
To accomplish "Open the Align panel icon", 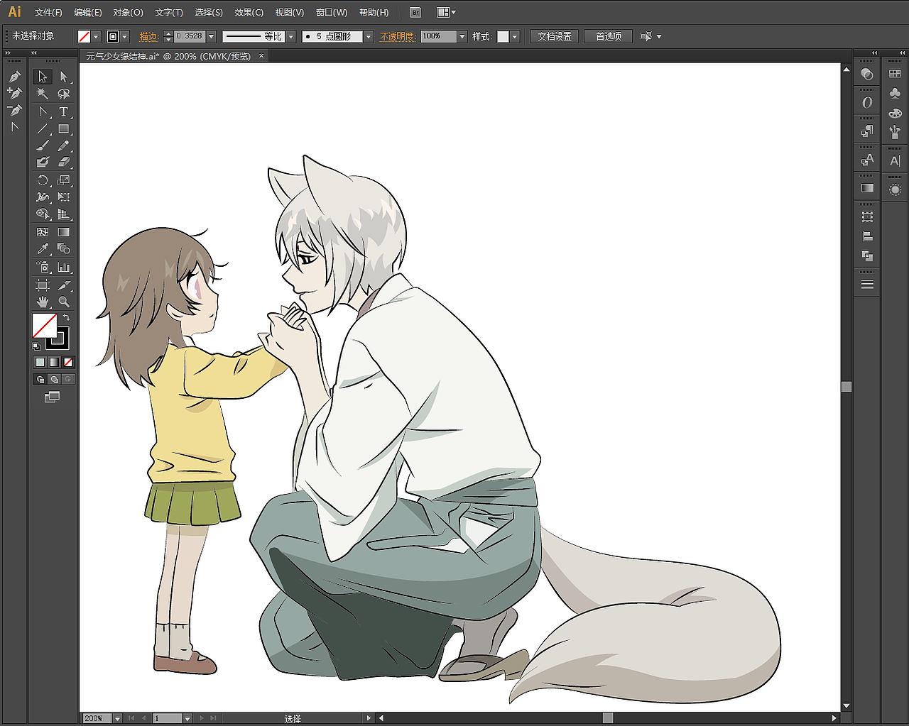I will tap(867, 236).
